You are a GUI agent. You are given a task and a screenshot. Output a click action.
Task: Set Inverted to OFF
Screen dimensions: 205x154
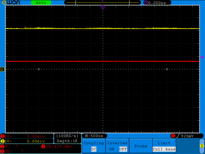(123, 149)
